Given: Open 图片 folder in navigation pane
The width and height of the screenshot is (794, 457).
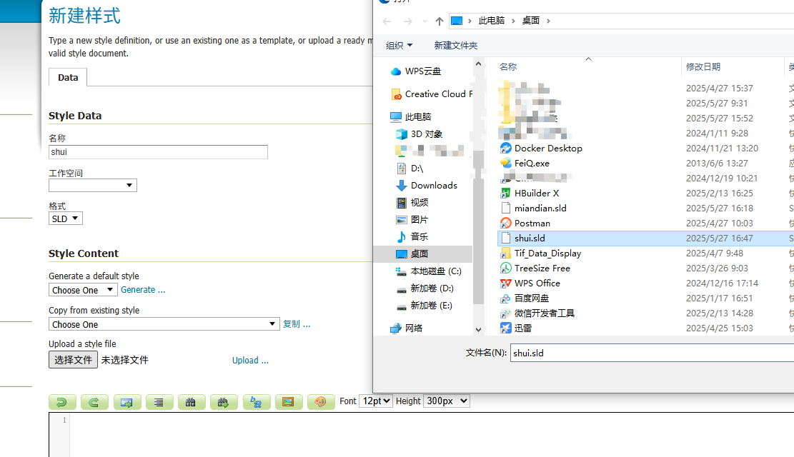Looking at the screenshot, I should click(x=412, y=220).
